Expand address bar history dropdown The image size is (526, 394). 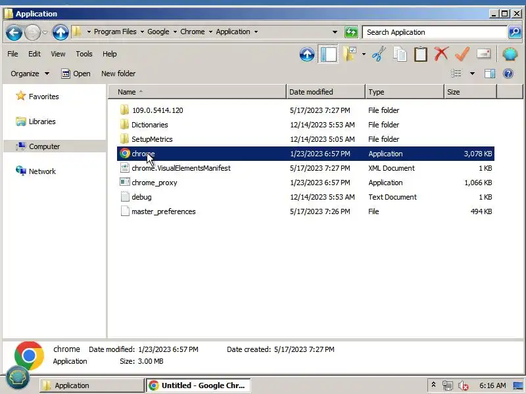[335, 32]
